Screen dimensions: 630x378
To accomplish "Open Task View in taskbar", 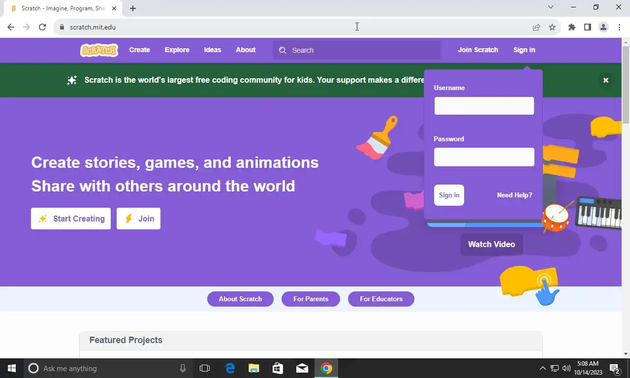I will [x=205, y=368].
